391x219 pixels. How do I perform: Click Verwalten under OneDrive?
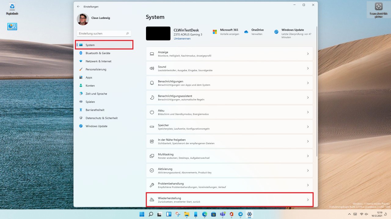257,34
